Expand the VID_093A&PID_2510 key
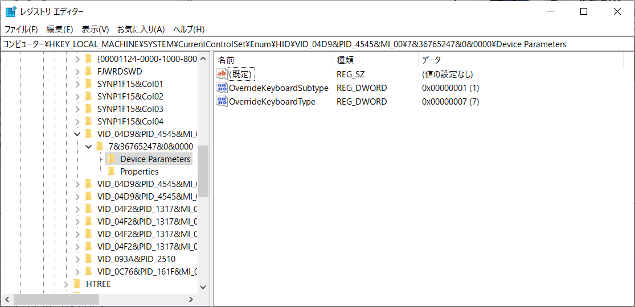 [77, 259]
